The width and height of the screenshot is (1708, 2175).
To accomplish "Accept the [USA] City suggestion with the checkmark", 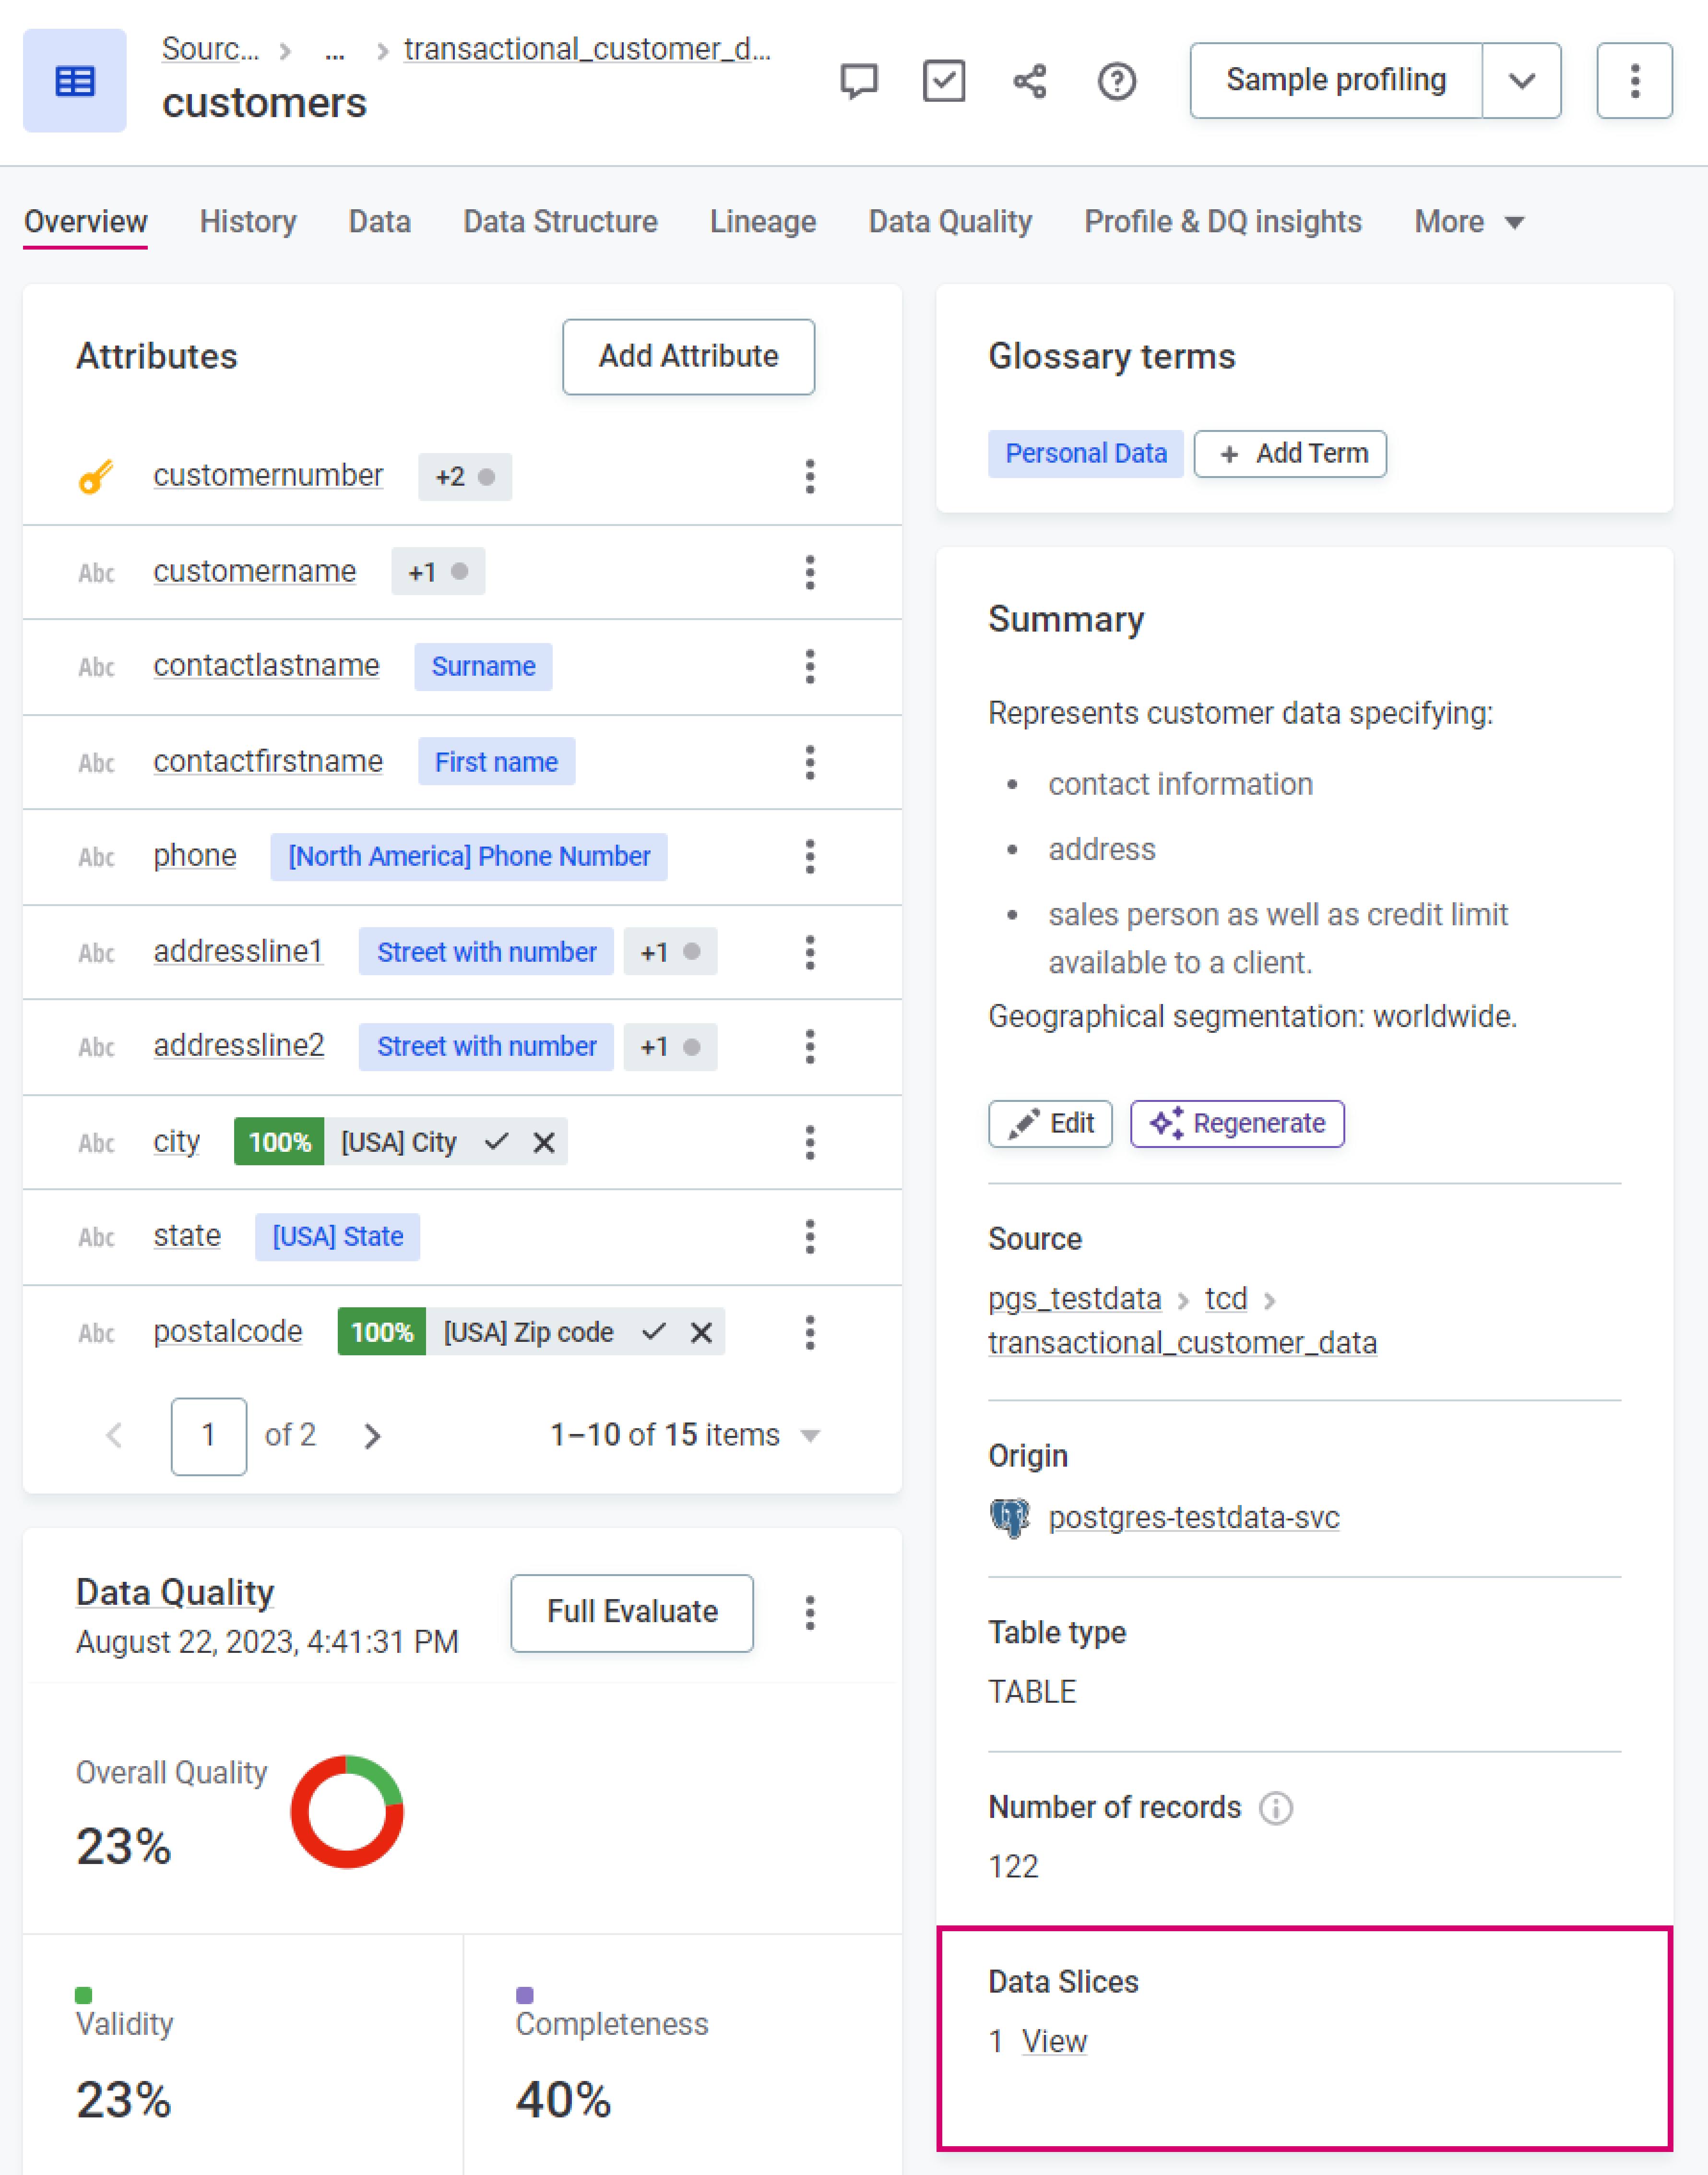I will tap(497, 1142).
